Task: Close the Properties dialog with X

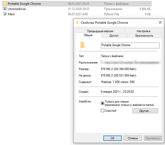Action: click(160, 22)
